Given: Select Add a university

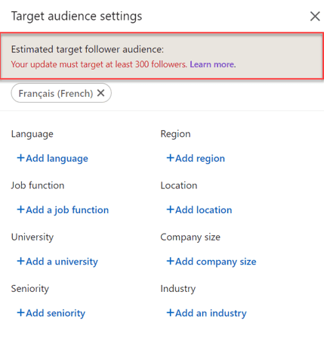Looking at the screenshot, I should [x=57, y=262].
